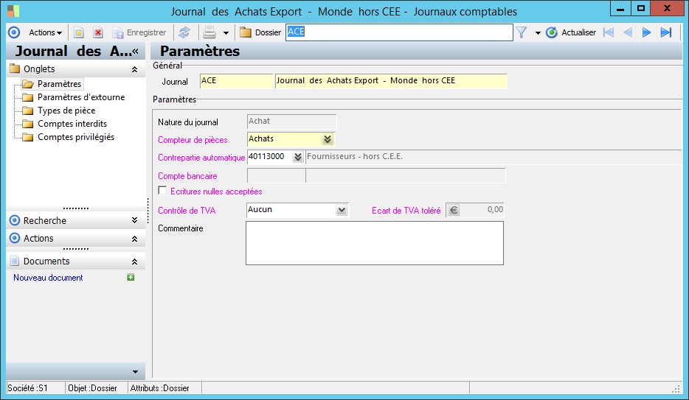Click the Actions toolbar circle icon
689x400 pixels.
click(14, 32)
